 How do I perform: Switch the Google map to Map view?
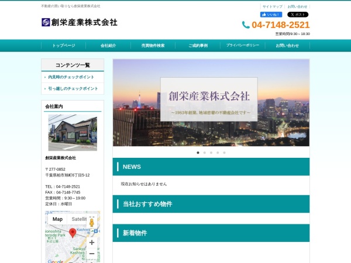[57, 219]
